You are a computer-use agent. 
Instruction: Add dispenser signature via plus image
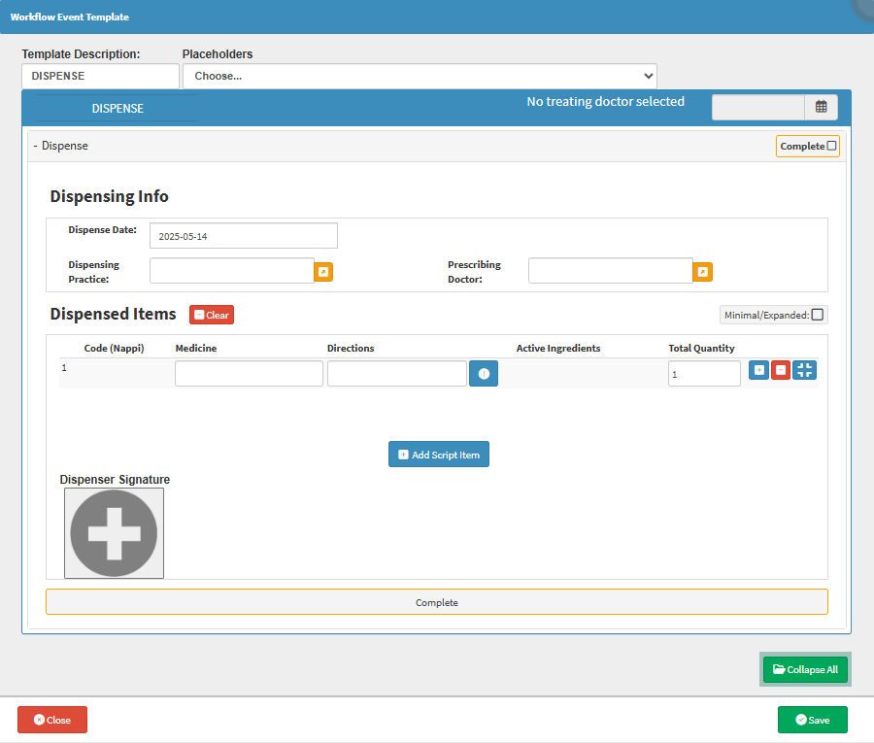[x=114, y=533]
